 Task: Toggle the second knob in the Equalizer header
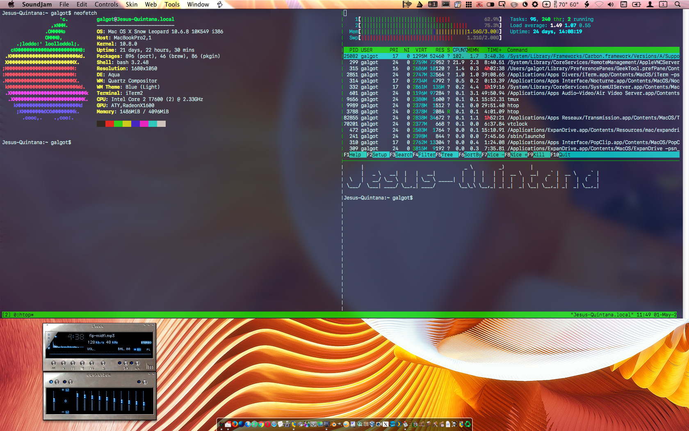pos(70,382)
